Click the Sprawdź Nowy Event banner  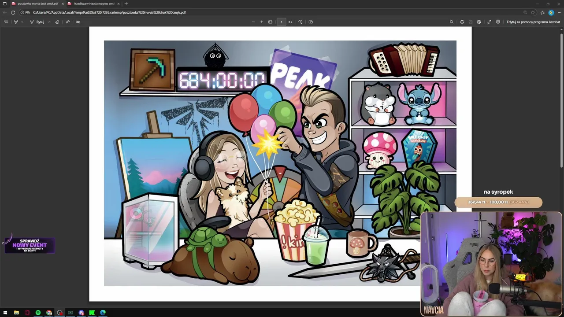coord(30,245)
